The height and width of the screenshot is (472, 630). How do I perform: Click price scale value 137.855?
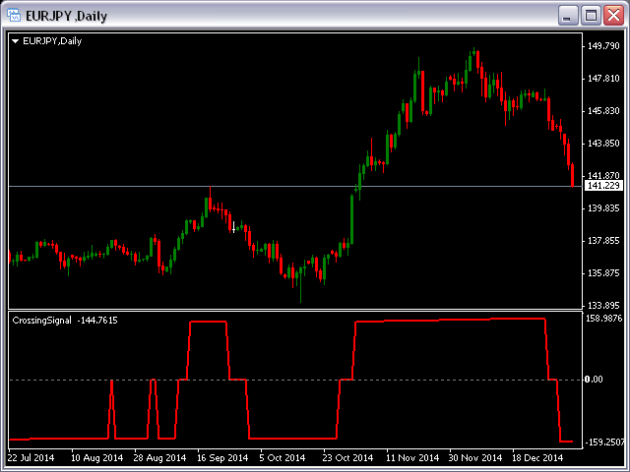(x=603, y=241)
